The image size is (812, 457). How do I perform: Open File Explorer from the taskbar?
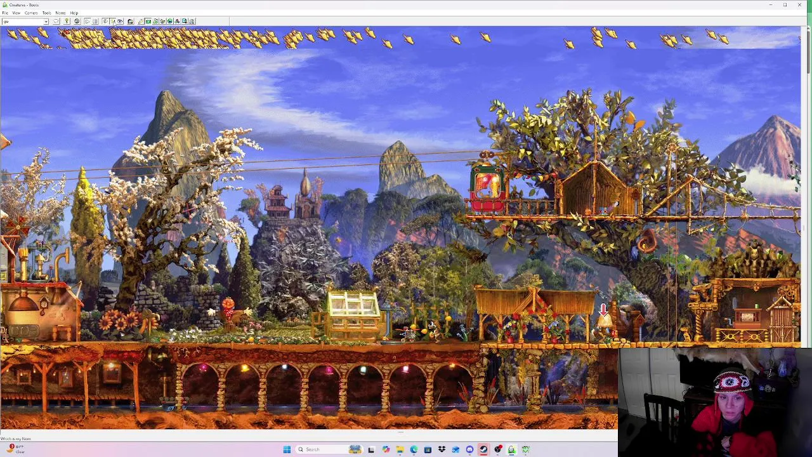coord(400,449)
